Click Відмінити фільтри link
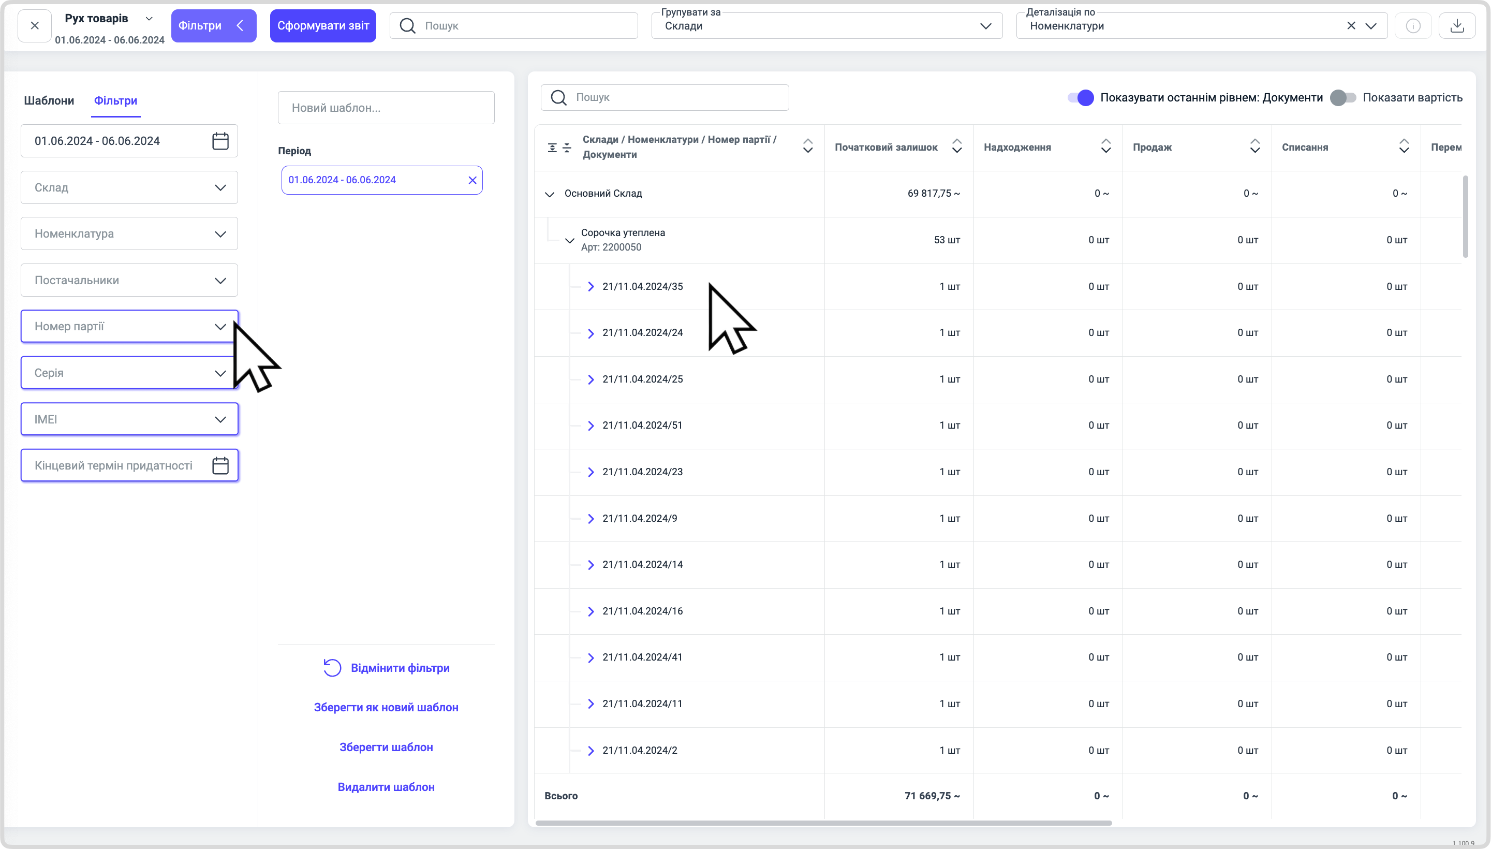This screenshot has height=849, width=1491. (x=400, y=668)
